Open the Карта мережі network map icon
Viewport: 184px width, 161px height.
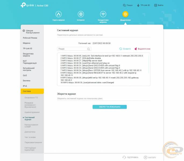click(x=58, y=14)
